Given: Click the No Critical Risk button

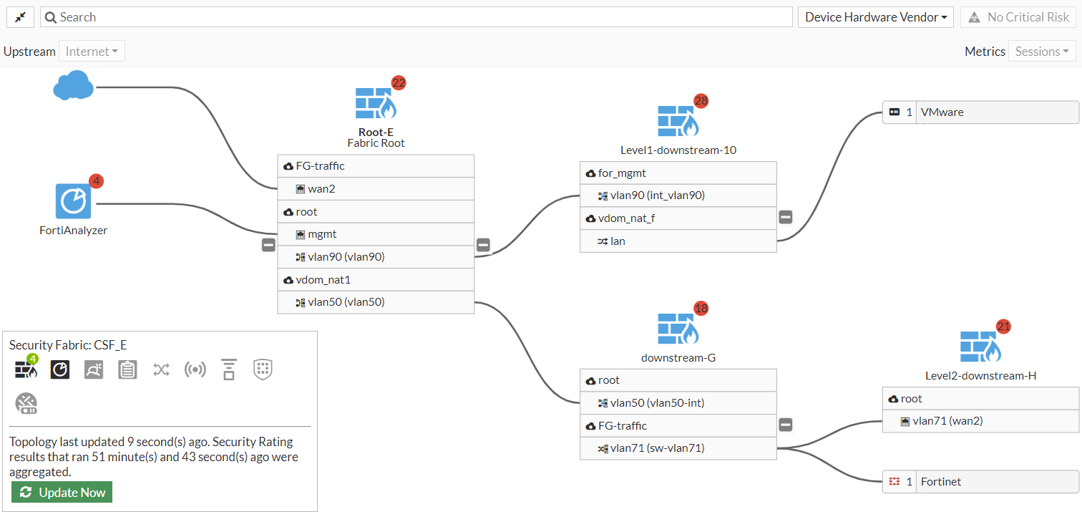Looking at the screenshot, I should coord(1020,17).
